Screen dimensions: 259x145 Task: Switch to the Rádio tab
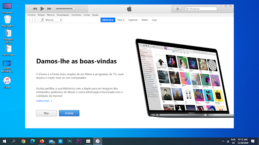click(144, 20)
